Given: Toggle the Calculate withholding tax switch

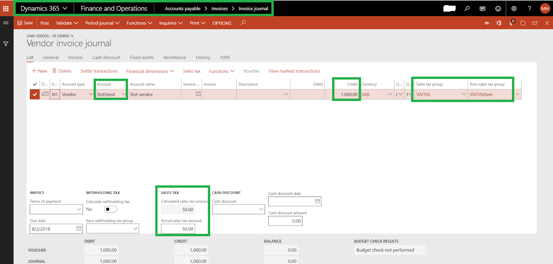Looking at the screenshot, I should click(x=111, y=209).
